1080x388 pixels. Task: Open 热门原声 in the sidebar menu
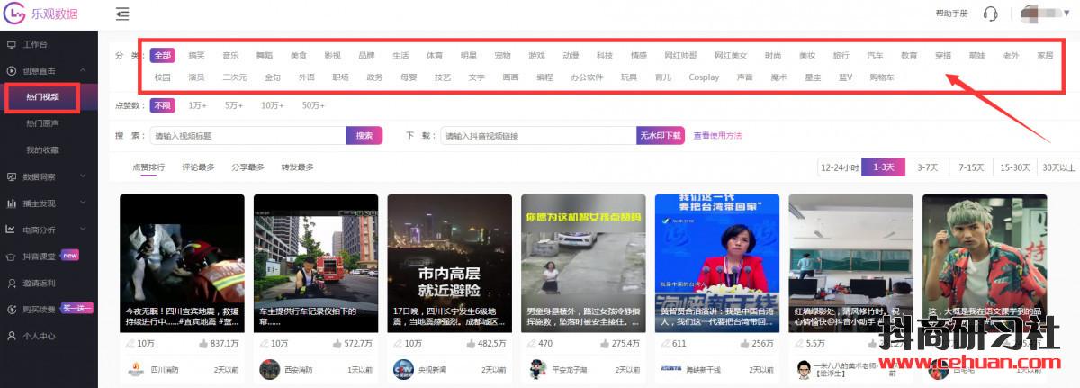(x=43, y=122)
